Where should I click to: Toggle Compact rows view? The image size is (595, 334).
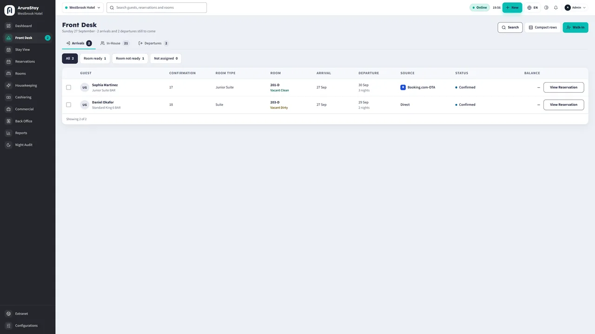click(x=542, y=27)
